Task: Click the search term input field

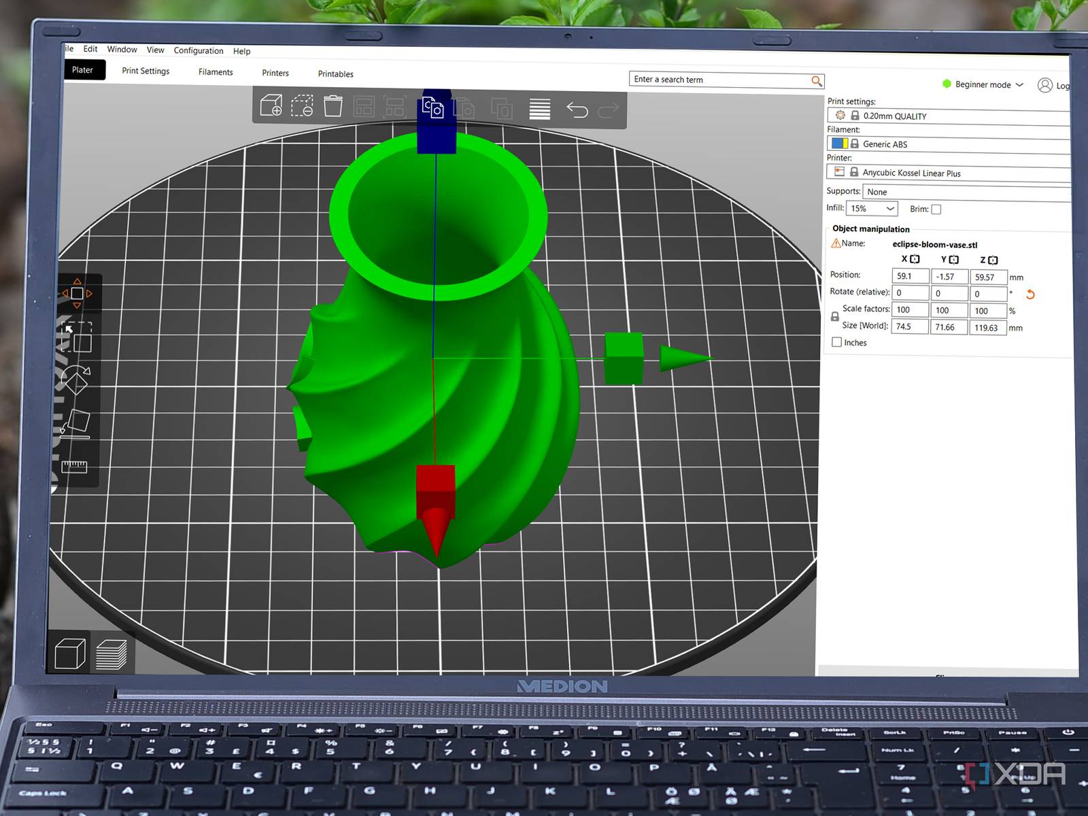Action: (x=721, y=80)
